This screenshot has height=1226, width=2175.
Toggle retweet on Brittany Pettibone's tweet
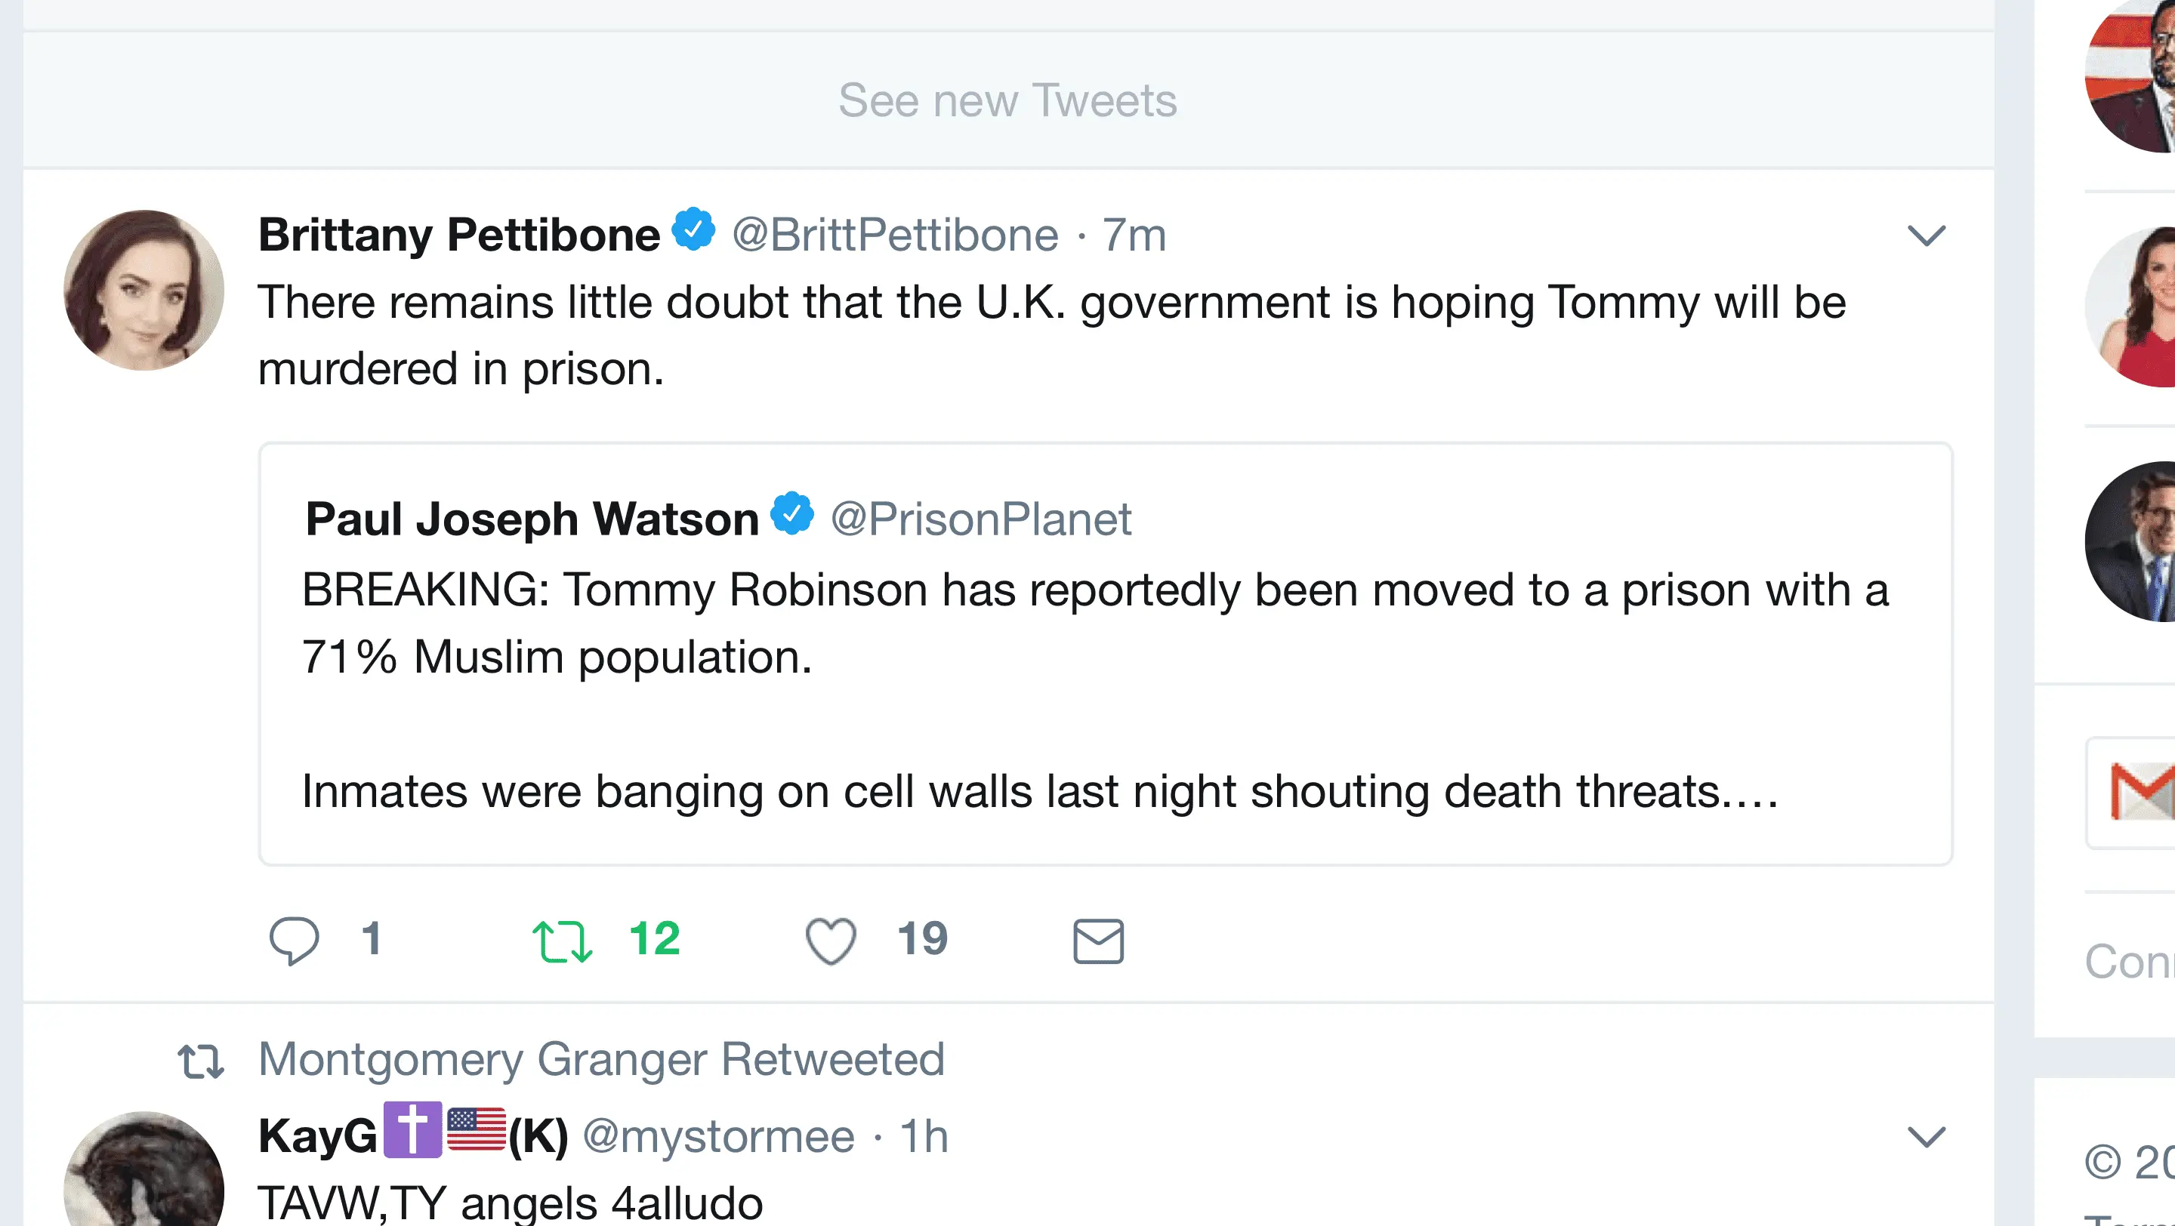coord(563,941)
